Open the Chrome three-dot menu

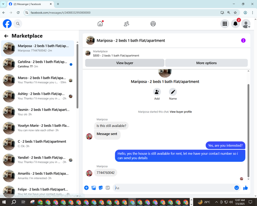pyautogui.click(x=252, y=12)
